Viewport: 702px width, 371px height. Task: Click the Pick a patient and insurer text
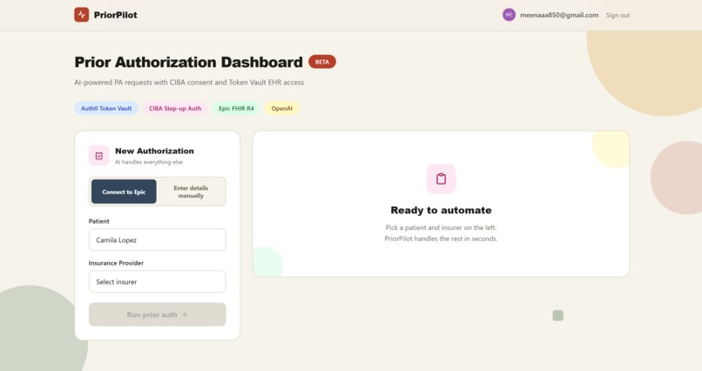click(x=441, y=227)
